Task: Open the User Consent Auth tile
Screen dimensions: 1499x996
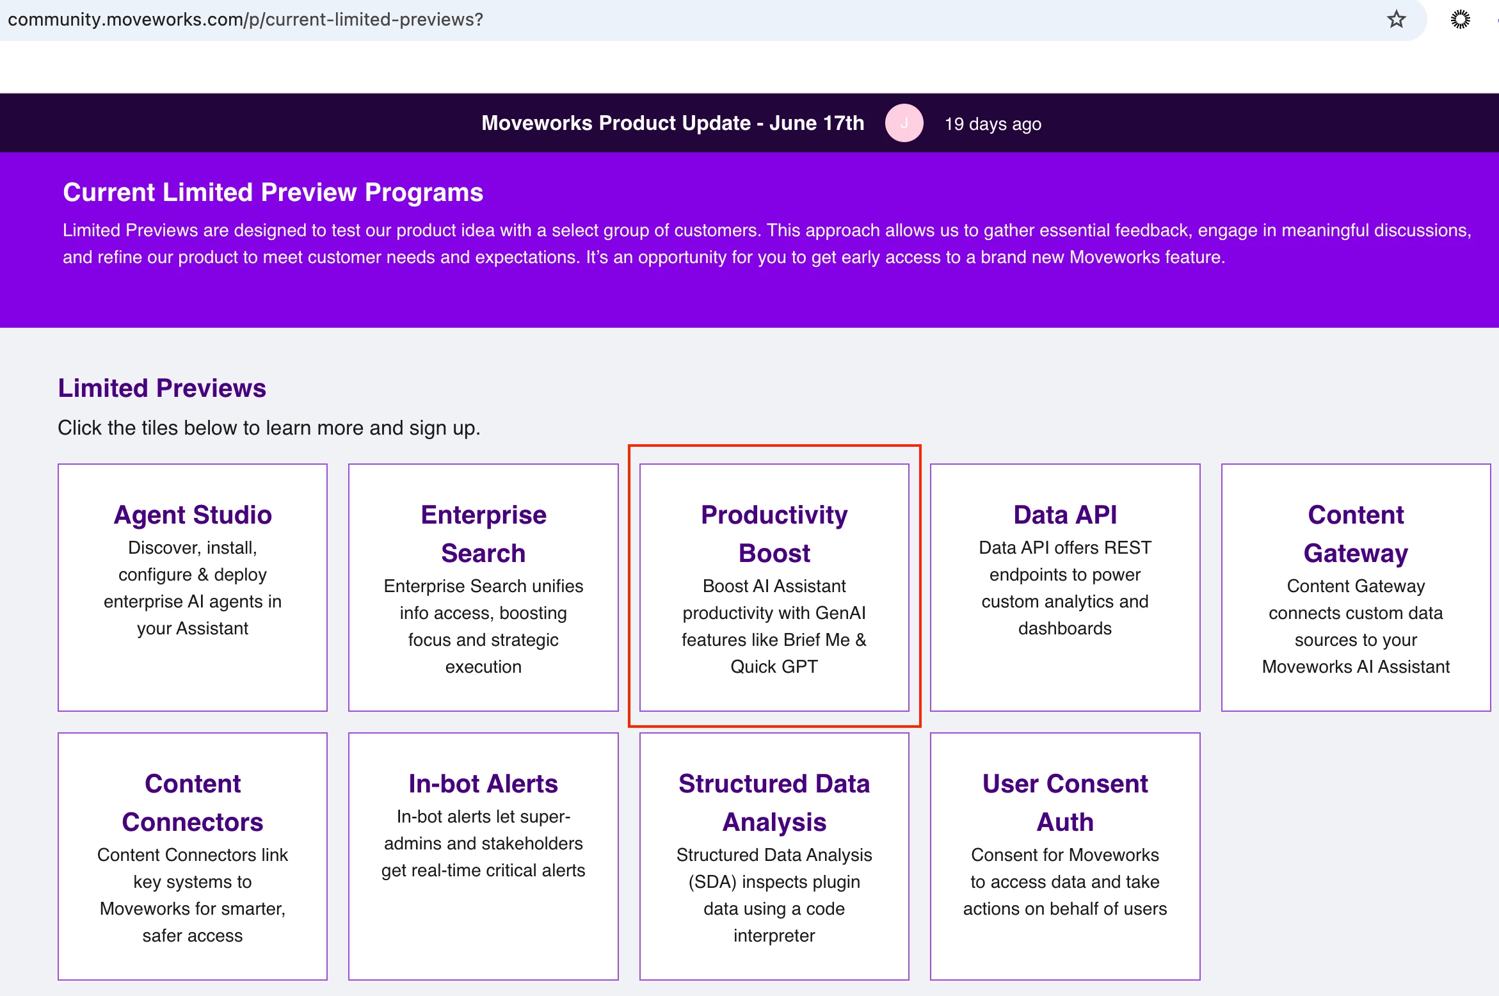Action: 1064,856
